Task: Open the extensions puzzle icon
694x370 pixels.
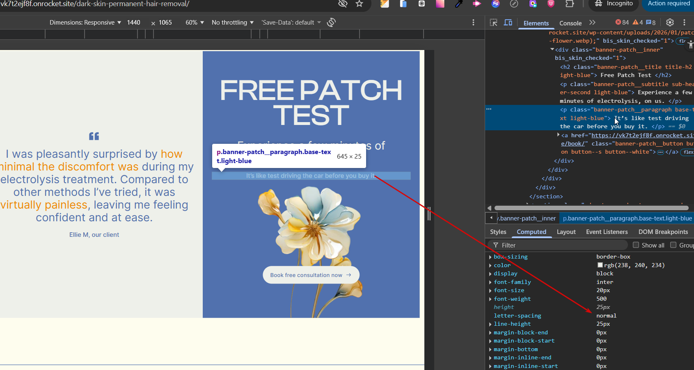Action: tap(570, 4)
